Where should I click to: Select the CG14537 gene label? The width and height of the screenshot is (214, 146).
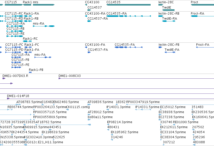[x=95, y=7]
